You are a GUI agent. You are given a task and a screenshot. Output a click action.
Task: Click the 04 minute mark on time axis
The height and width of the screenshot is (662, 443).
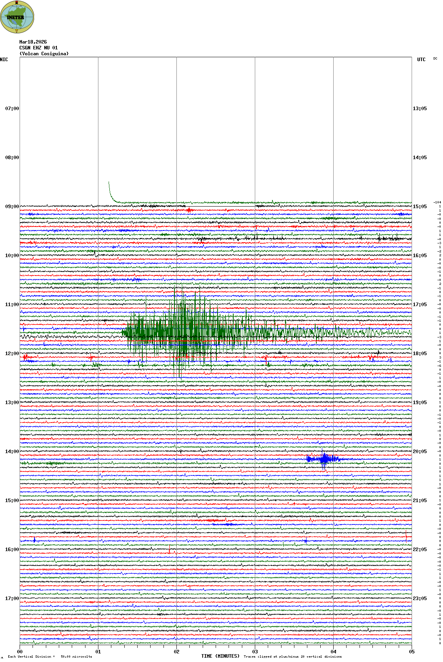[333, 652]
